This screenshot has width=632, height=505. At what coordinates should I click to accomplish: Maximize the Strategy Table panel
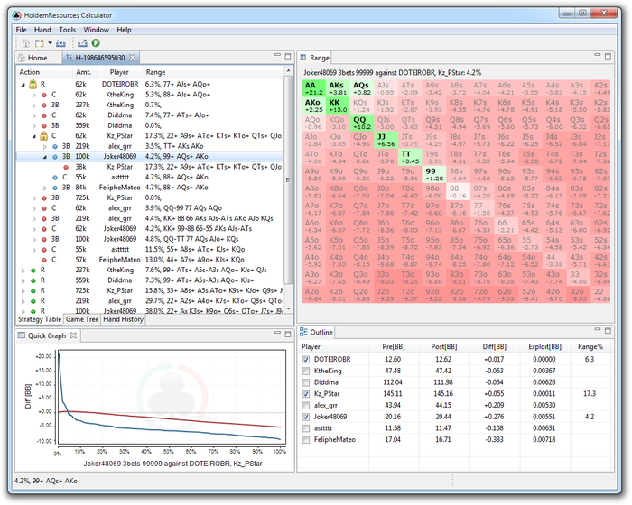pos(288,57)
